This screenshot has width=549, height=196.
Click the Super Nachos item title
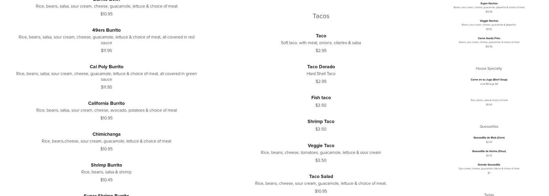click(x=489, y=4)
